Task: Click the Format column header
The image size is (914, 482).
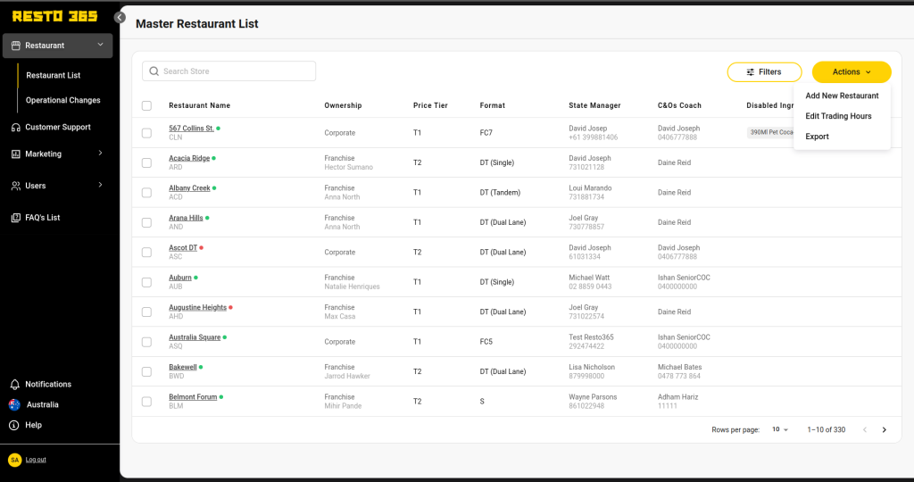Action: (493, 105)
